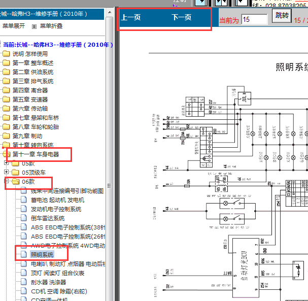Click the 15 / page counter text

[300, 20]
